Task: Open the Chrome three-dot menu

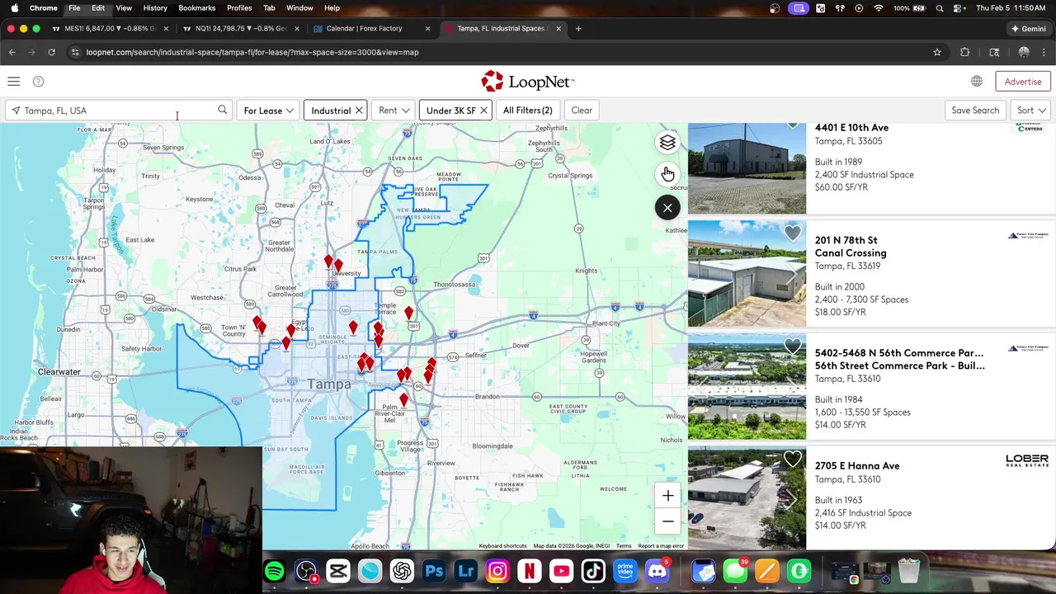Action: coord(1044,52)
